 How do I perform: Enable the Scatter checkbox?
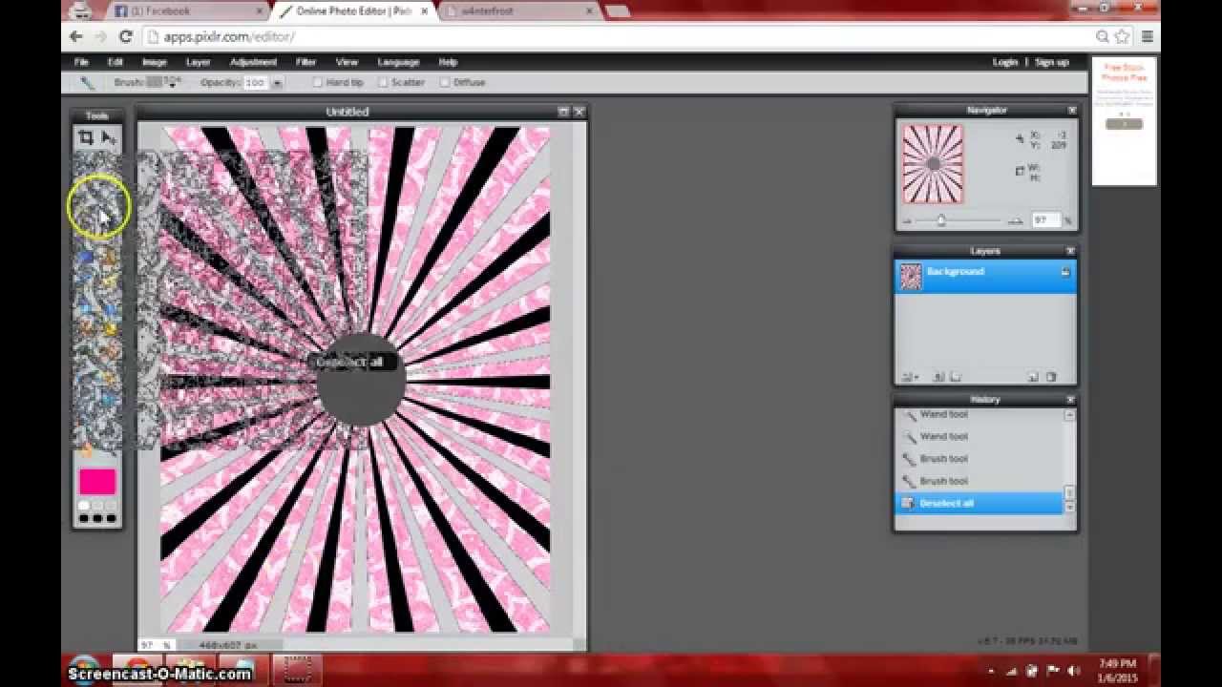click(x=383, y=83)
